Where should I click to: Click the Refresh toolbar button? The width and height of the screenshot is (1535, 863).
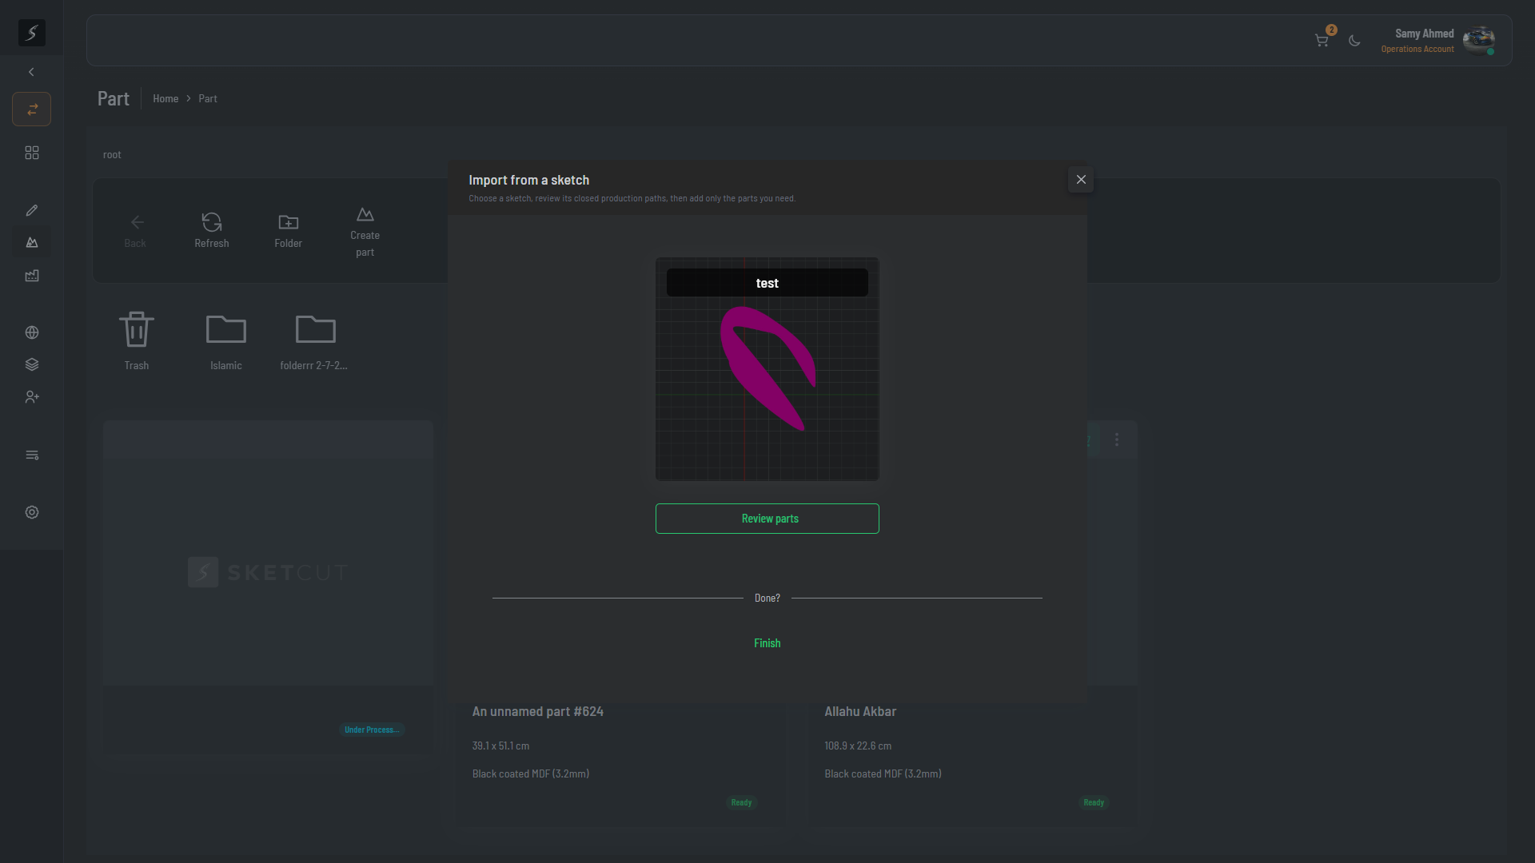pos(212,230)
